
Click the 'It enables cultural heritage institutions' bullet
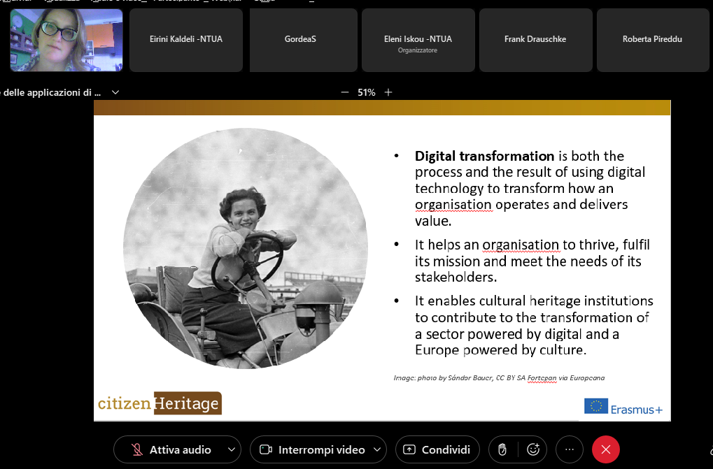coord(534,325)
